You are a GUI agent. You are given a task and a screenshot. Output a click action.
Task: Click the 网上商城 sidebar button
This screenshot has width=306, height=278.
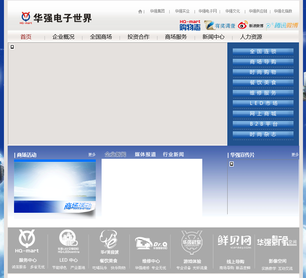click(x=263, y=113)
